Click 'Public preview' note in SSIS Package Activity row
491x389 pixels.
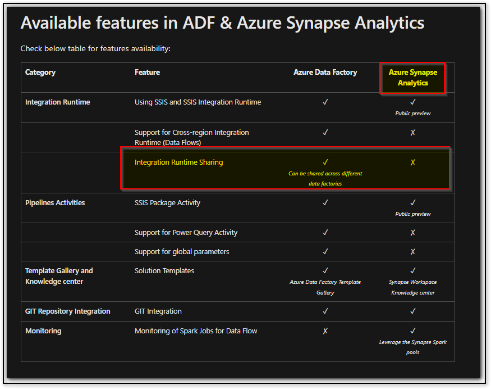click(412, 214)
